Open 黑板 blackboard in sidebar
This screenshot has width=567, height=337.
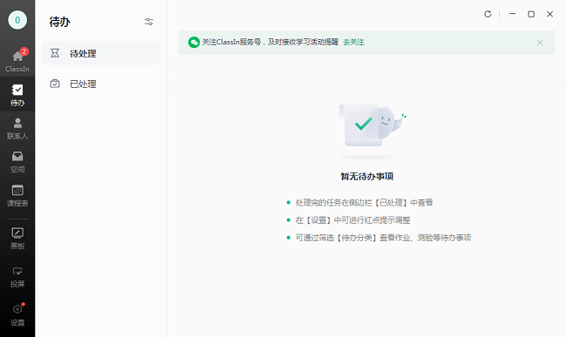17,239
